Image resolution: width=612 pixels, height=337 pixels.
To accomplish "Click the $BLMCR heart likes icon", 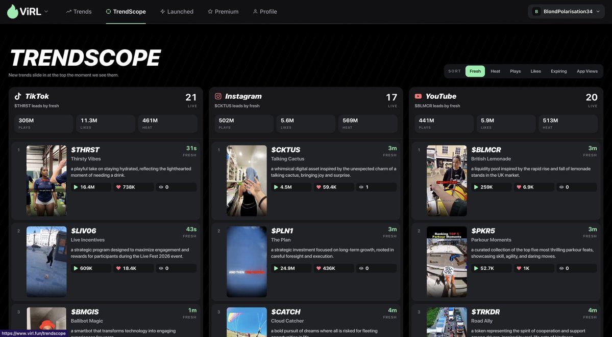I will pos(519,187).
